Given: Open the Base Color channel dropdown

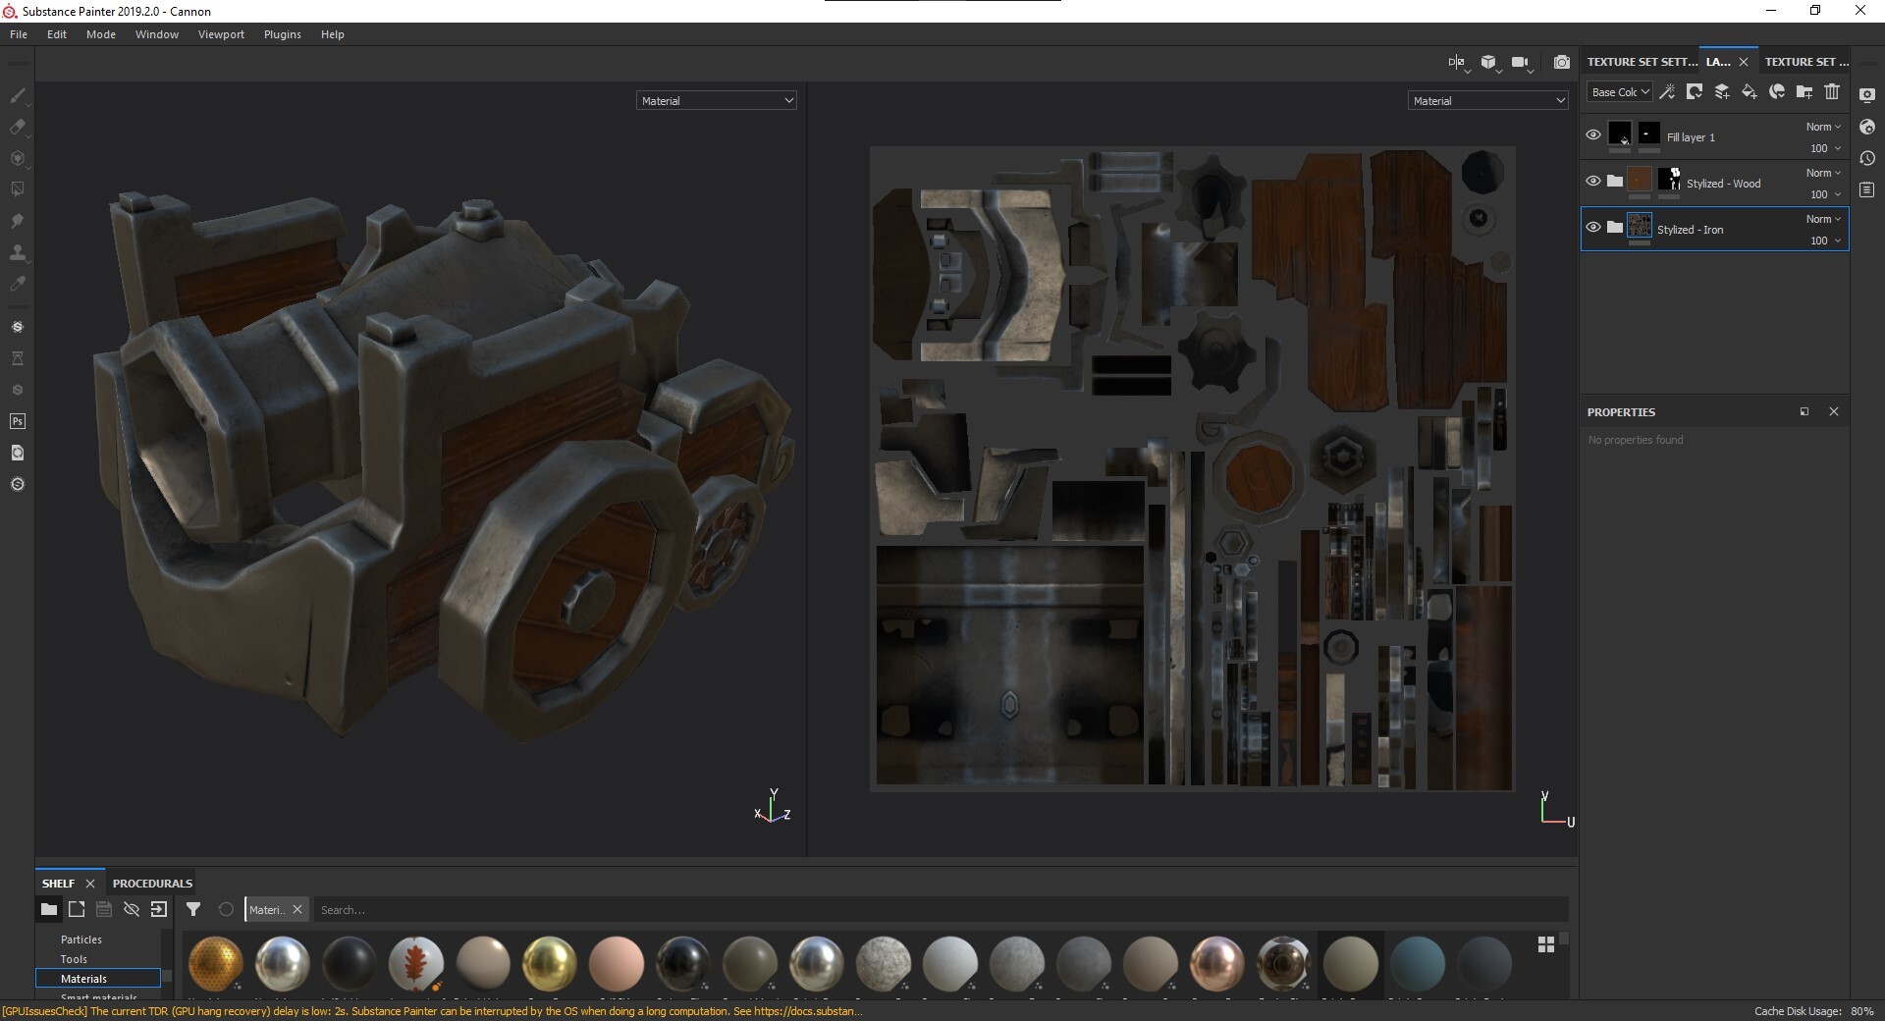Looking at the screenshot, I should tap(1620, 92).
